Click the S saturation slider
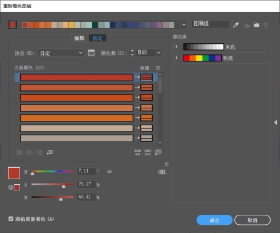Viewport: 280px width, 233px height. (x=53, y=184)
